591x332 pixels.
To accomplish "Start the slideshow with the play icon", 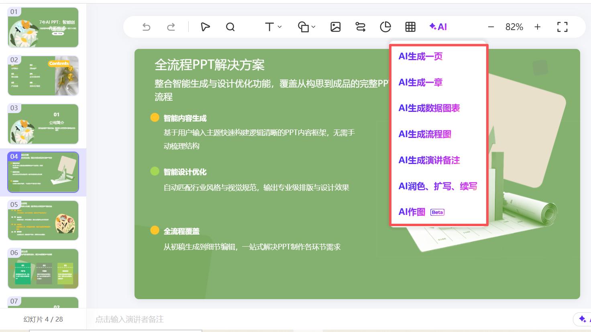I will tap(205, 27).
